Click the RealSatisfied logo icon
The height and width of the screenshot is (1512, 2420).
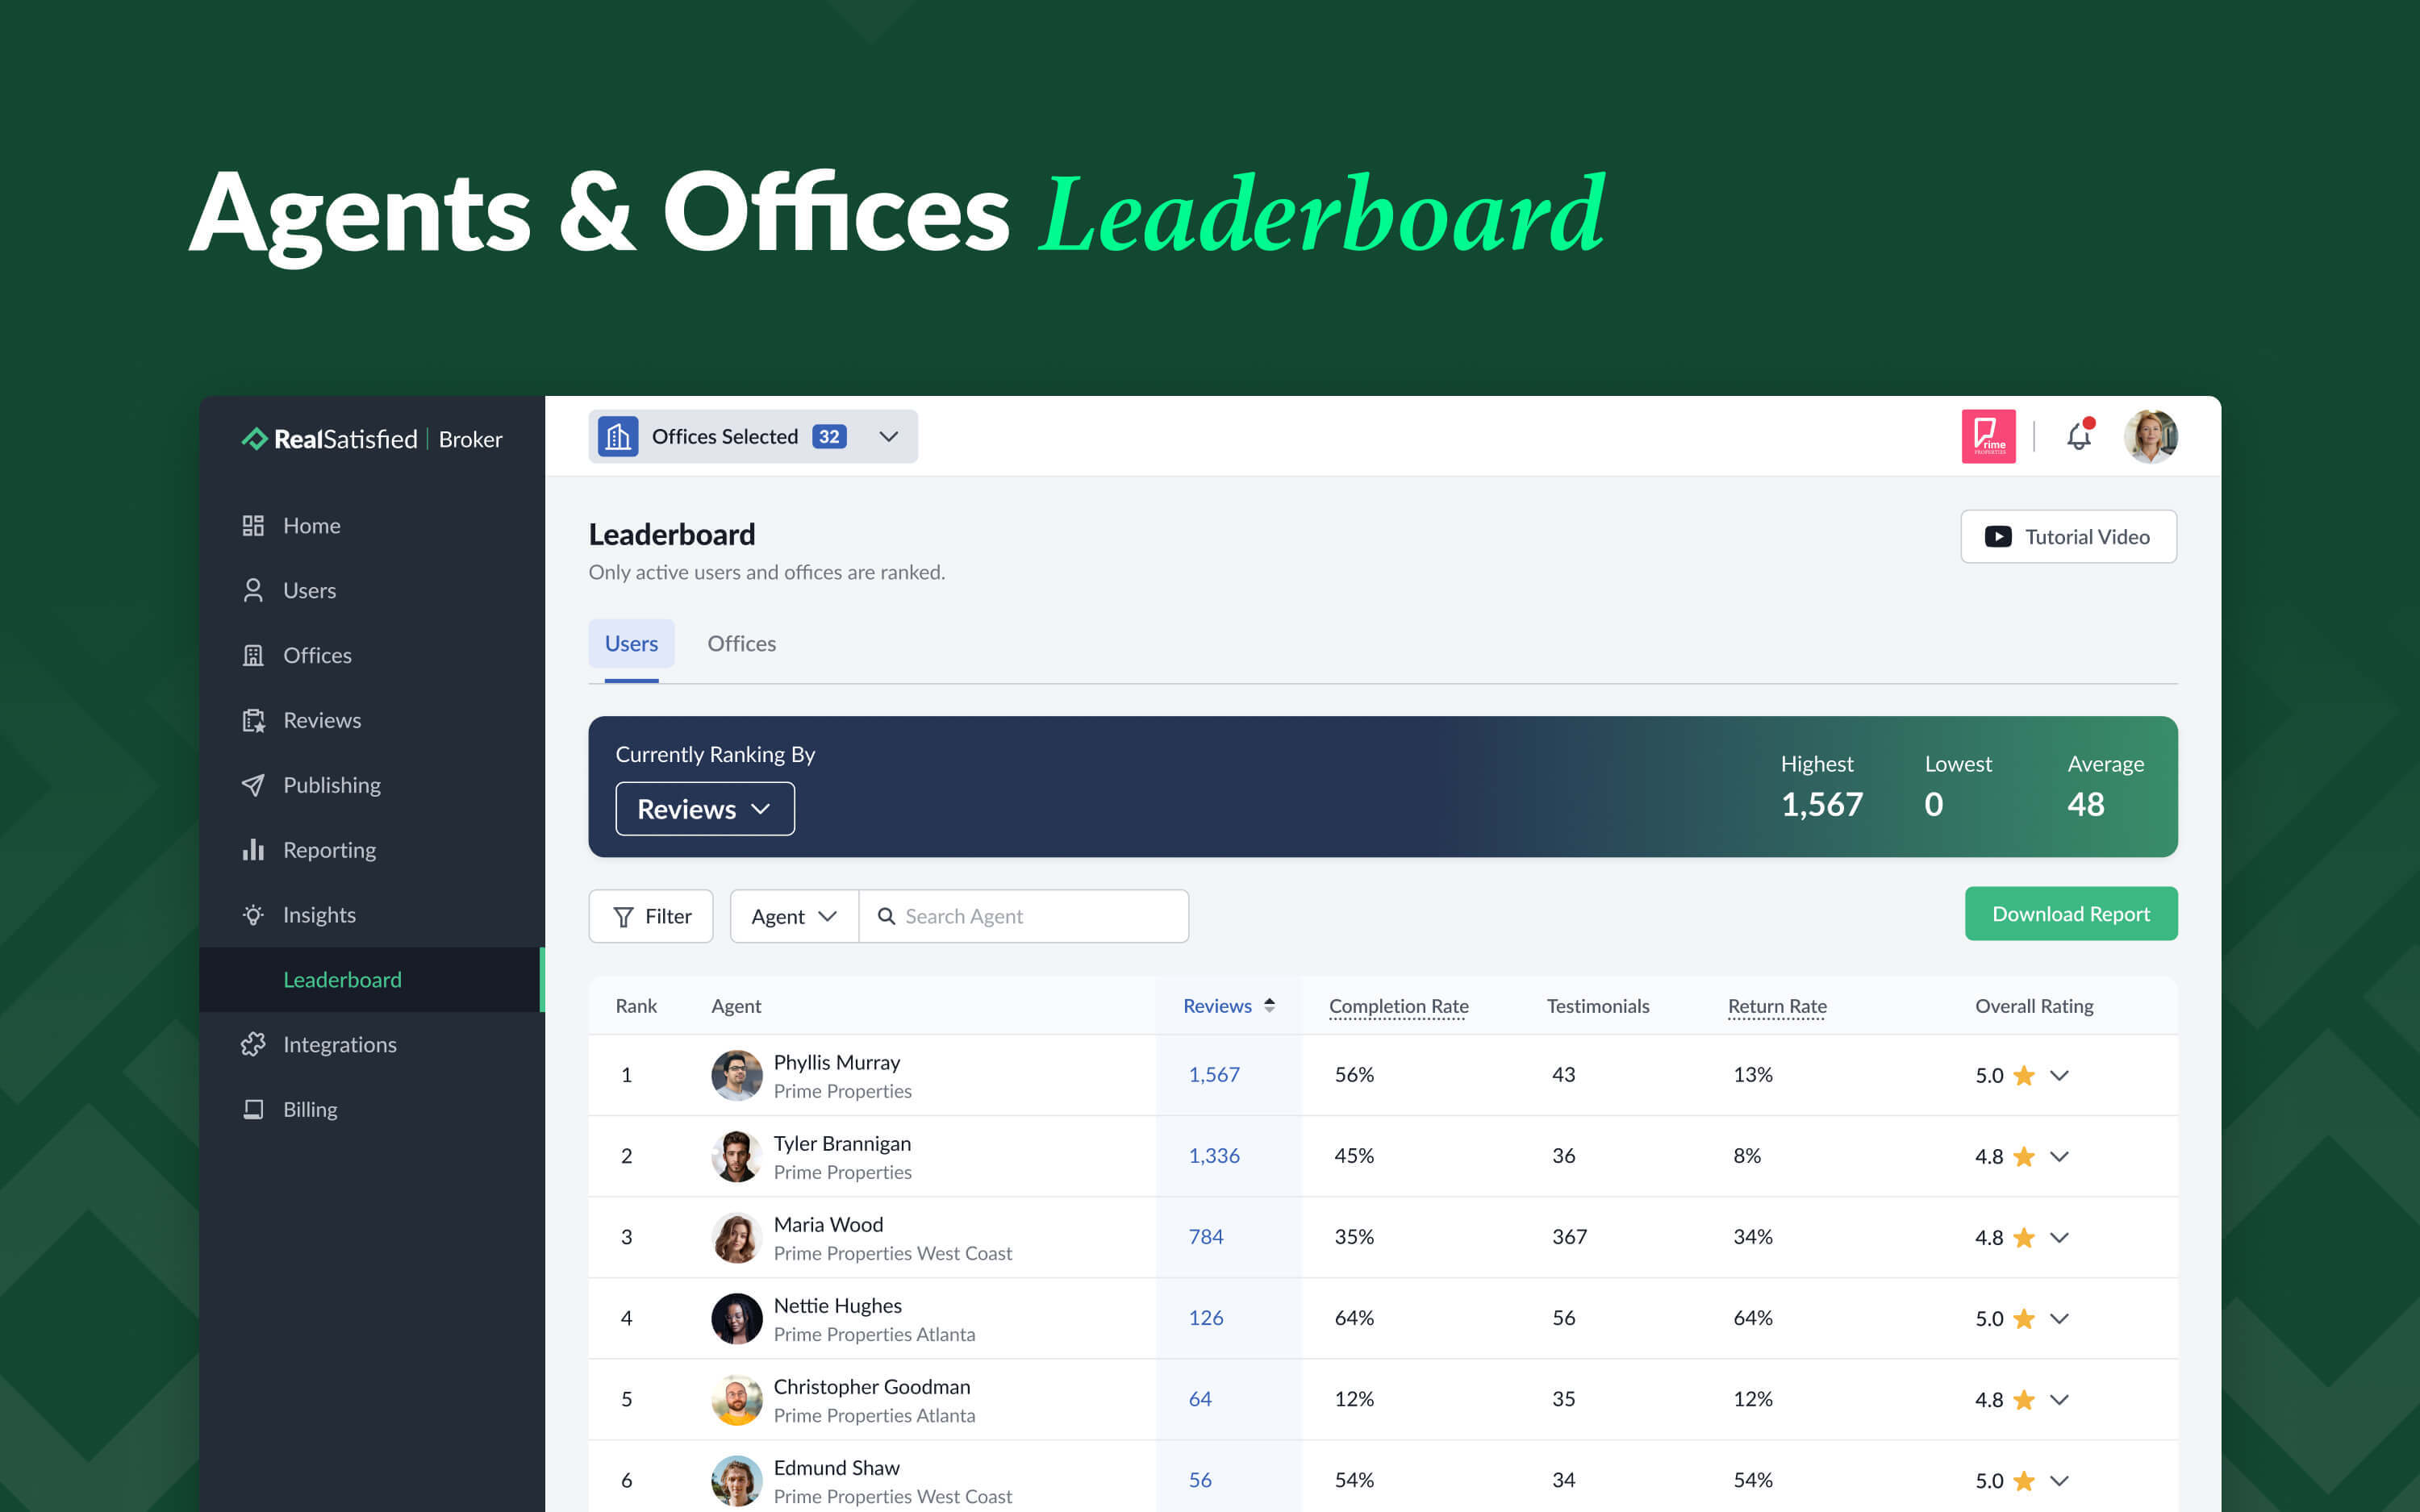[x=254, y=439]
